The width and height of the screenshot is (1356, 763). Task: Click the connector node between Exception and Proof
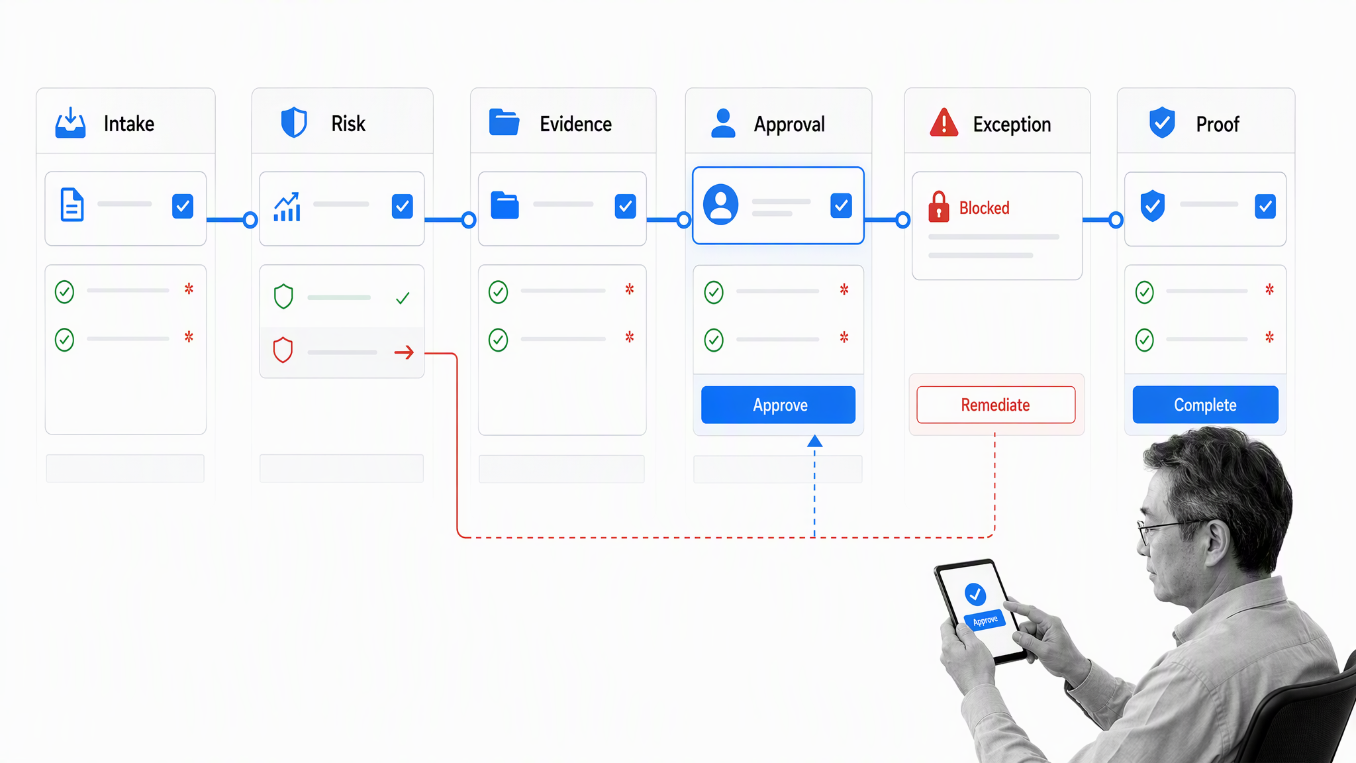tap(1116, 220)
